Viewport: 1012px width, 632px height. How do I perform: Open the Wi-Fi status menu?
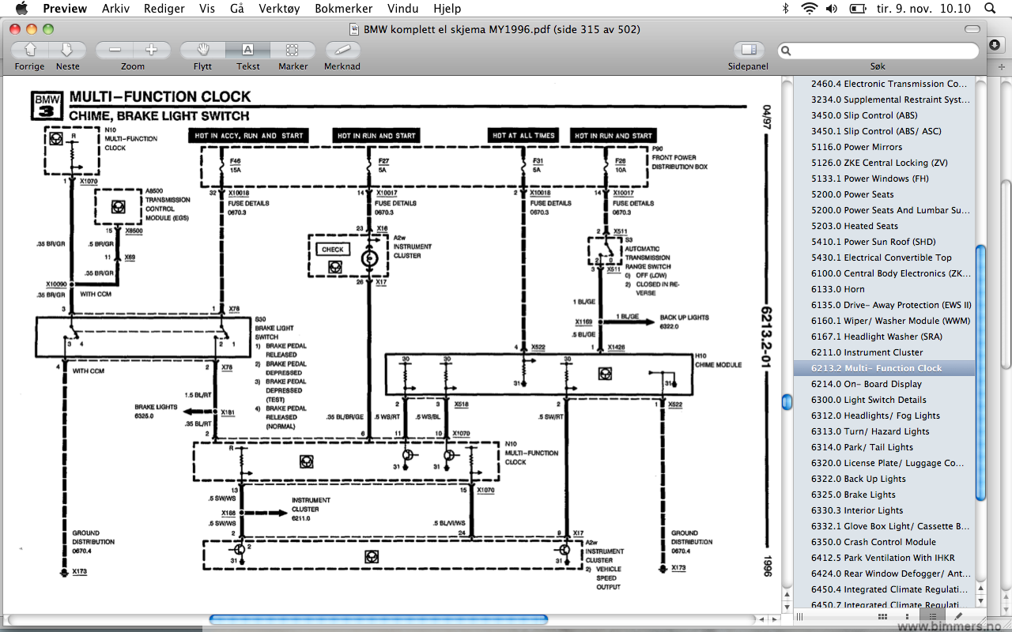tap(809, 9)
